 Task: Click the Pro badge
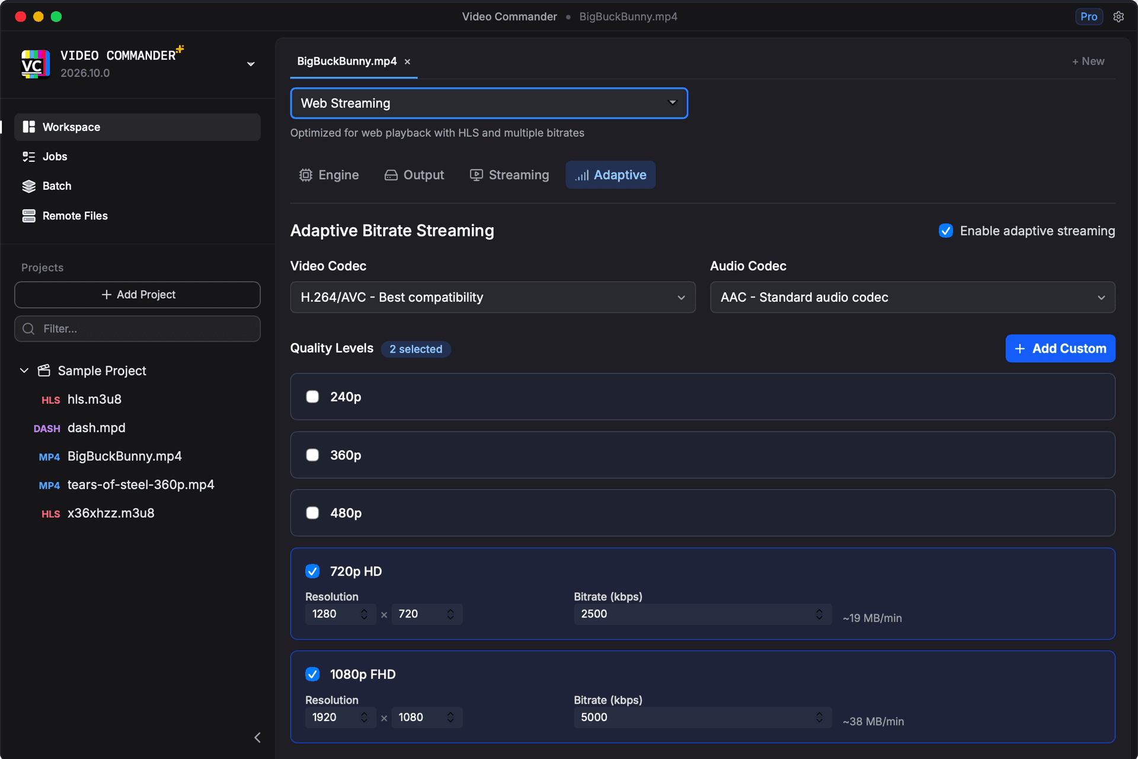[x=1088, y=17]
